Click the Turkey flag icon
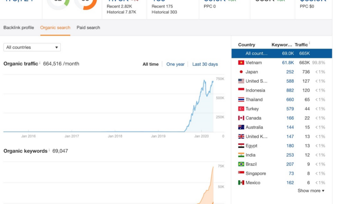 (x=241, y=109)
